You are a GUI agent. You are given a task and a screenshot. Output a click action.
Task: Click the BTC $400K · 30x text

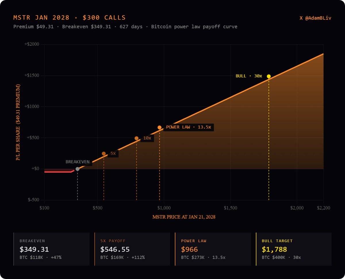coord(281,257)
